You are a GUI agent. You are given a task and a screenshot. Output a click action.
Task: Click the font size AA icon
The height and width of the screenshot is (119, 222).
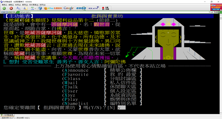(x=18, y=8)
